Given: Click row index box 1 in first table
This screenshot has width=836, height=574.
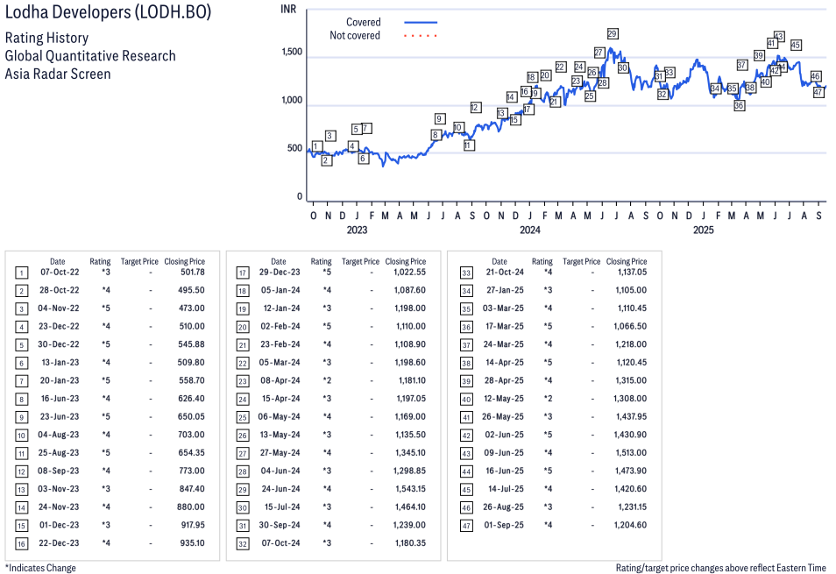Looking at the screenshot, I should point(21,273).
